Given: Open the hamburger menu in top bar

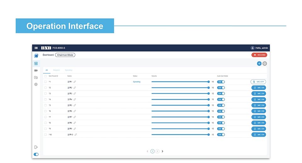Looking at the screenshot, I should [x=36, y=48].
